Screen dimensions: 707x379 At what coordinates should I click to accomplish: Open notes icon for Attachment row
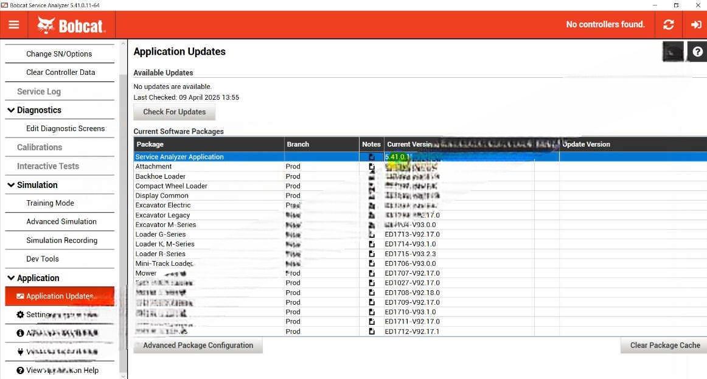(x=372, y=167)
